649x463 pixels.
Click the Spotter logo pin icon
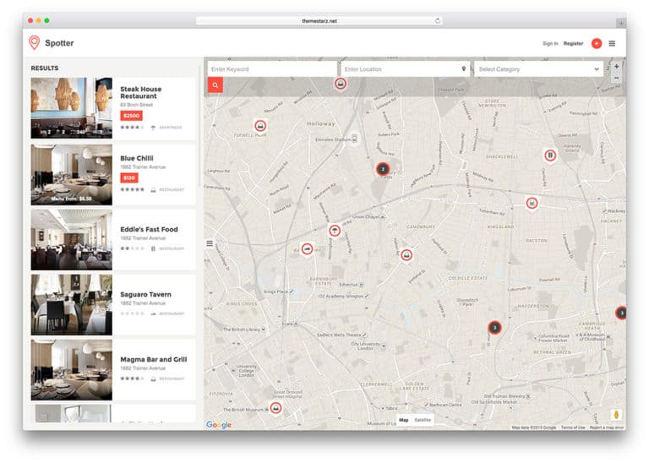coord(35,42)
